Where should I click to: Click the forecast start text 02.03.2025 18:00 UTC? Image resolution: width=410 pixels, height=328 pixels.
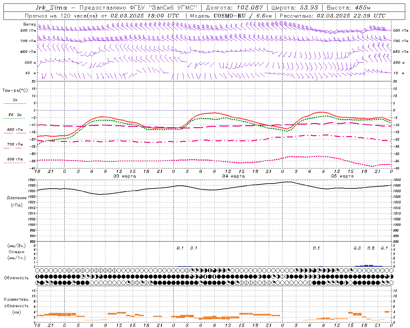pos(145,16)
